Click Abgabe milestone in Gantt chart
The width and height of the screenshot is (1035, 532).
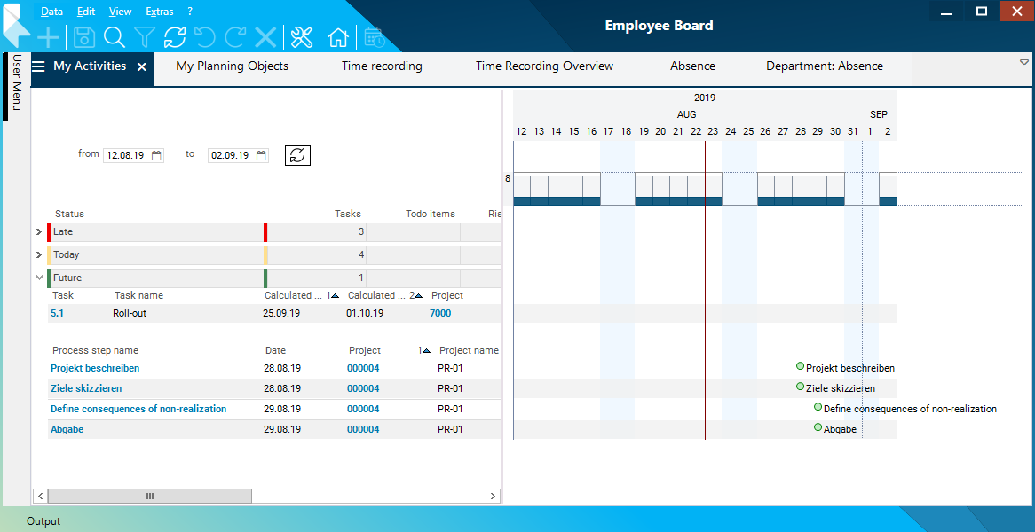click(x=818, y=427)
